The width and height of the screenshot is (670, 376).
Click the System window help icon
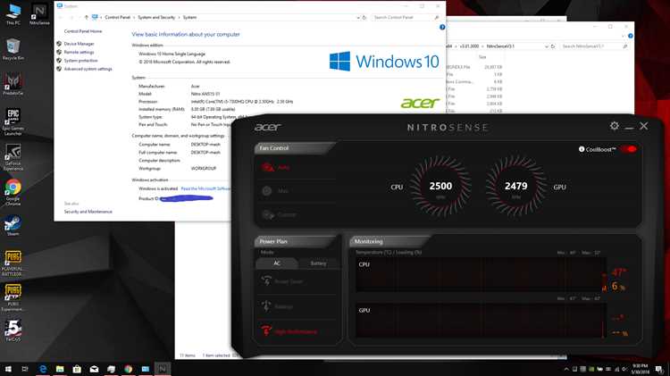click(442, 28)
